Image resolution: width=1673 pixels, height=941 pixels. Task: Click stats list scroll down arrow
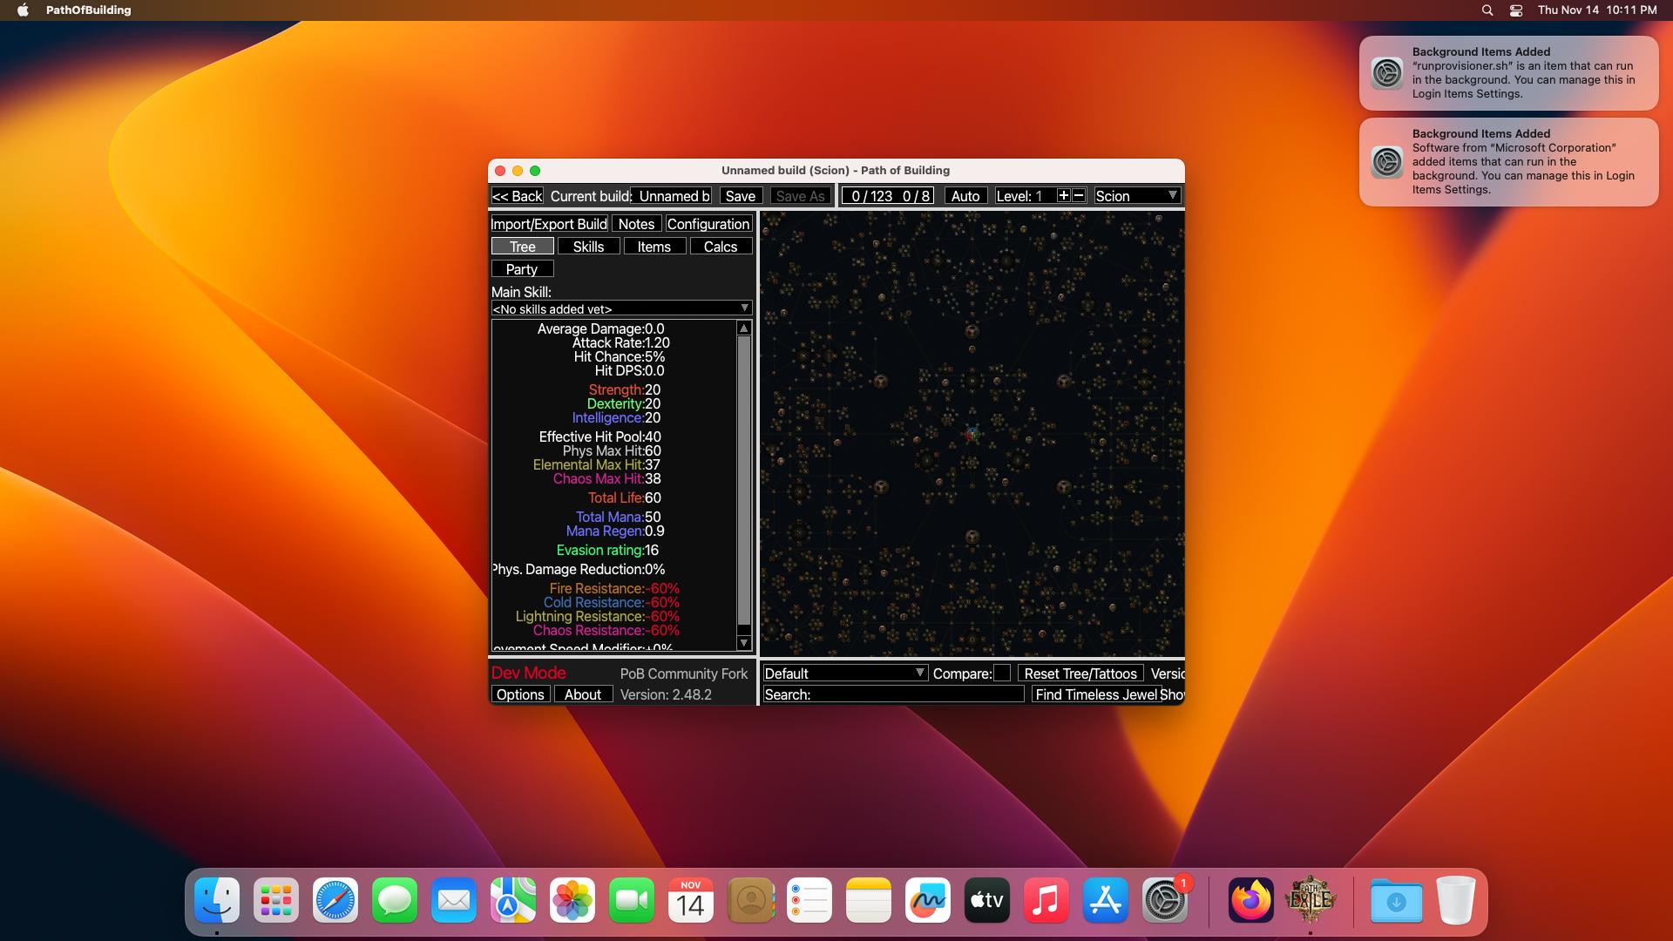(743, 643)
